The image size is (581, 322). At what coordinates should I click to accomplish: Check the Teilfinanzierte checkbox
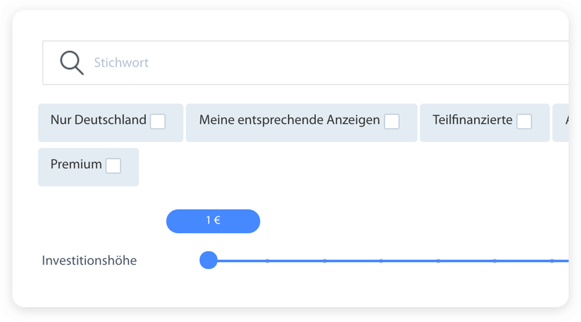pos(524,122)
